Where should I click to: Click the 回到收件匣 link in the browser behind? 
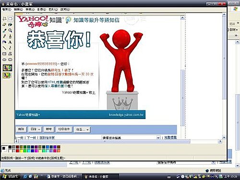[x=102, y=162]
